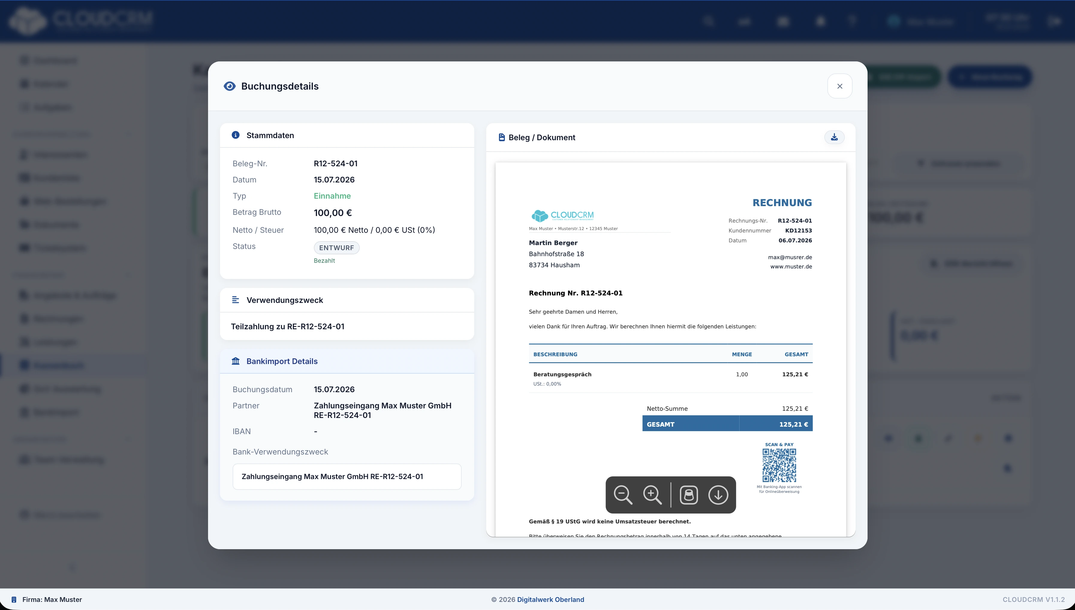Click the Bezahlt status text
This screenshot has height=610, width=1075.
point(324,261)
